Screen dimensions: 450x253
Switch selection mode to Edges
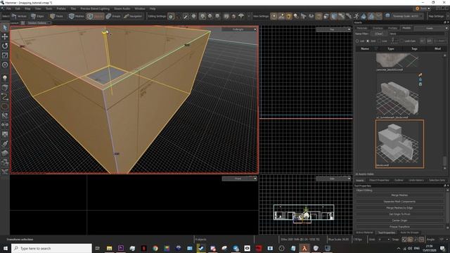pos(37,16)
